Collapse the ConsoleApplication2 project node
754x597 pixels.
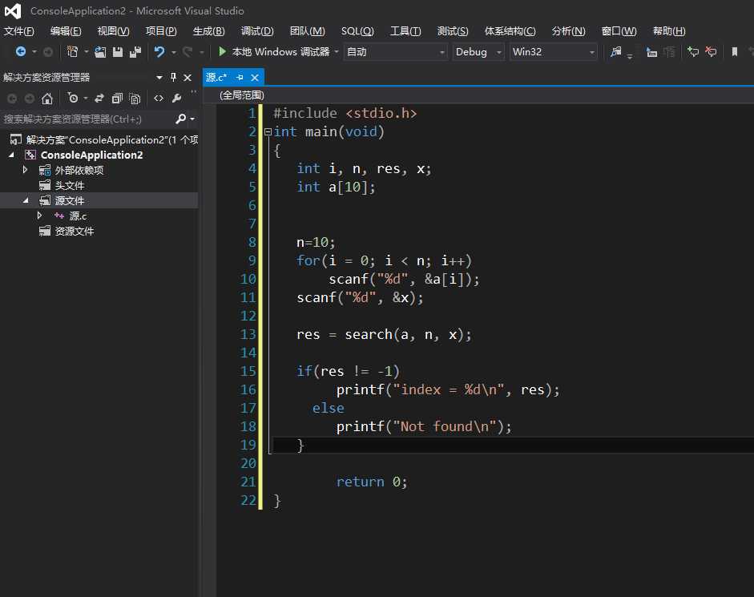tap(11, 155)
